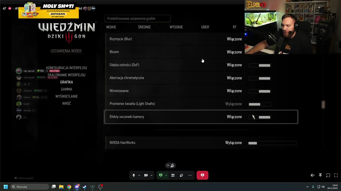
Task: Select the ŚREDNIE graphics preset
Action: tap(144, 27)
